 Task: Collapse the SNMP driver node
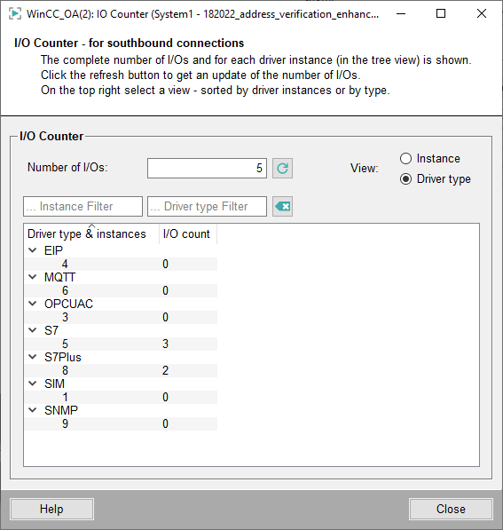tap(33, 410)
